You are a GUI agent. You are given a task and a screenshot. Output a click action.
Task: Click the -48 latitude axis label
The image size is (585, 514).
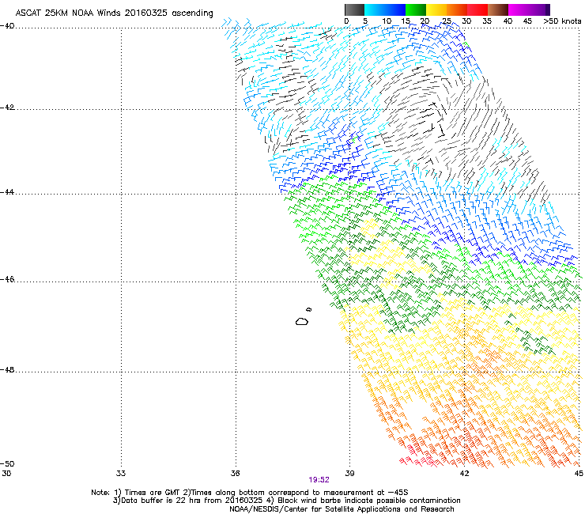[7, 369]
